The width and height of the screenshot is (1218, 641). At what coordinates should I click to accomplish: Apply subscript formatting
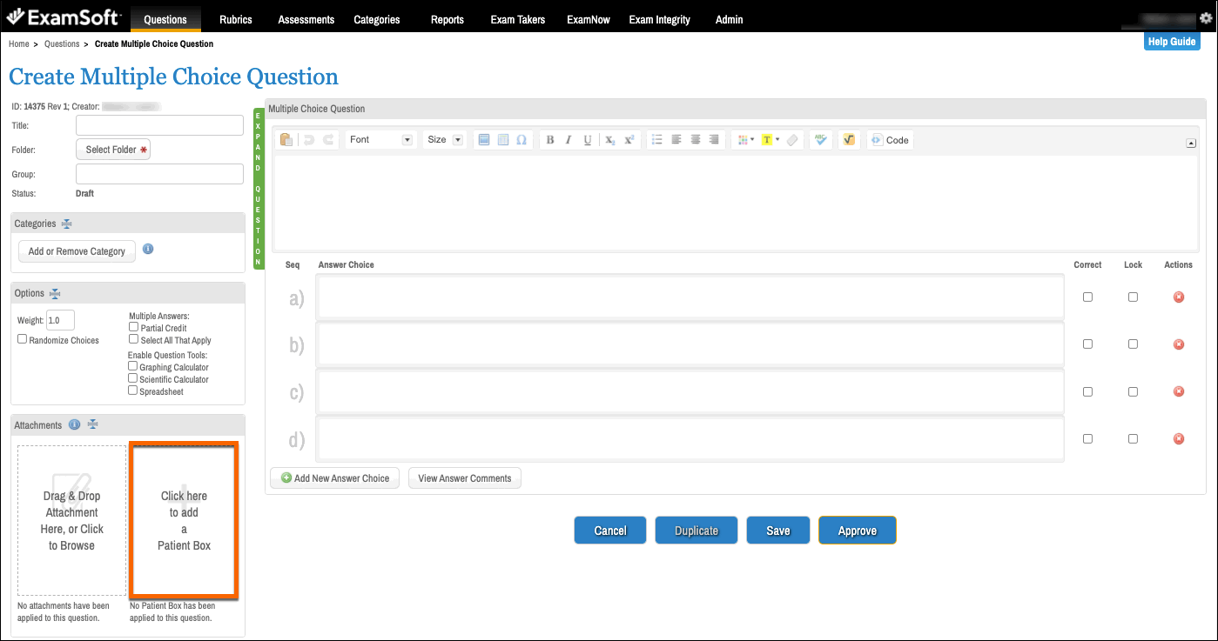tap(610, 140)
